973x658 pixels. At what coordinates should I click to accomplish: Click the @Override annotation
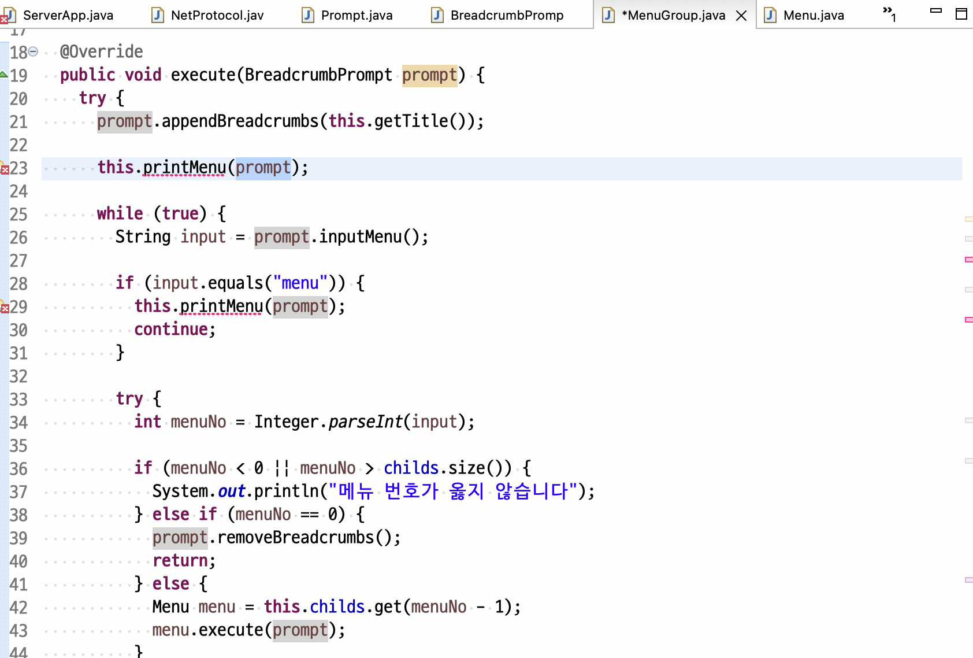point(102,52)
